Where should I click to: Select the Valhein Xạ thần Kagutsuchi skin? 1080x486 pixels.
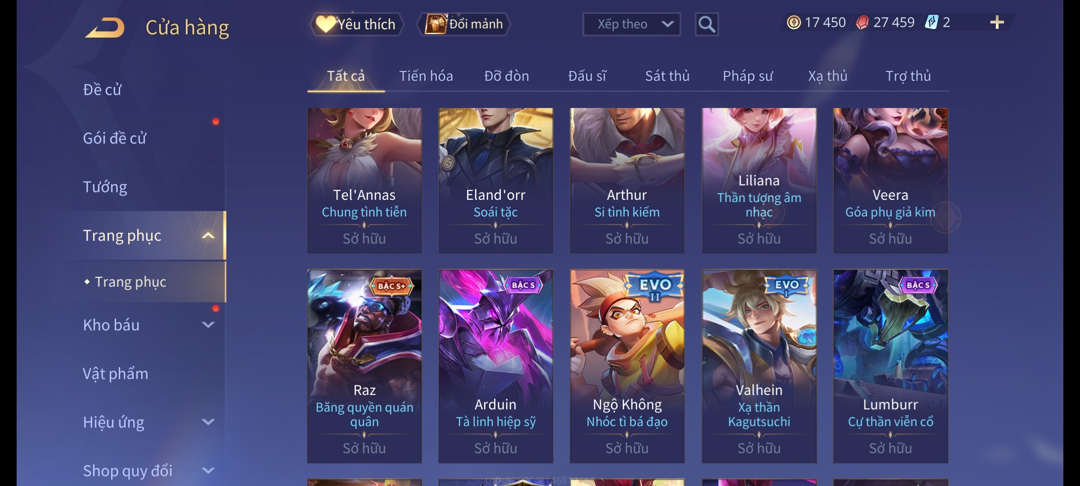[x=759, y=366]
